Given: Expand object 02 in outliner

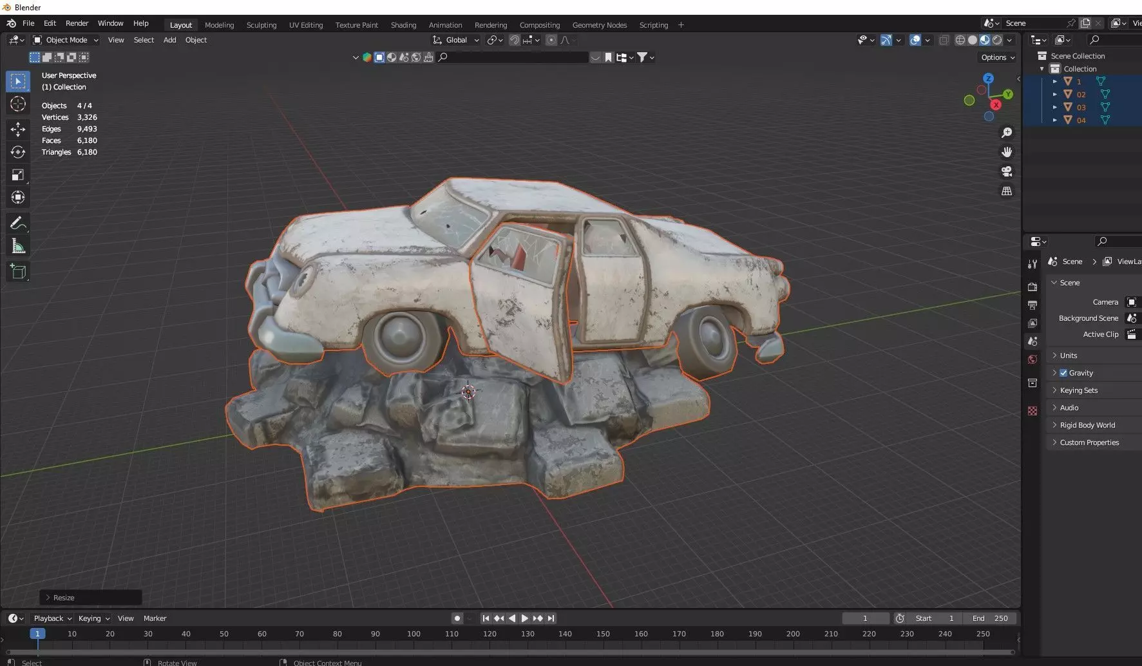Looking at the screenshot, I should pos(1054,95).
